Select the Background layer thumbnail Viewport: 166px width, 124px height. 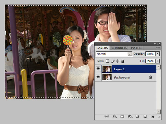pos(107,77)
